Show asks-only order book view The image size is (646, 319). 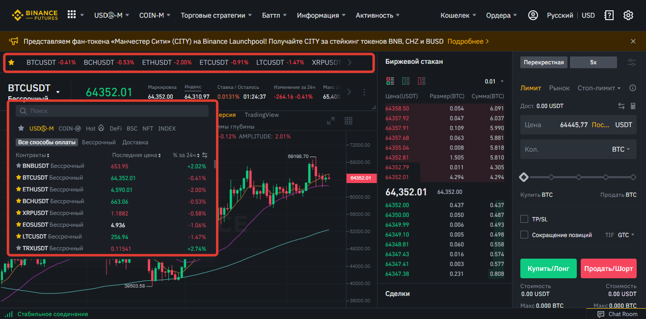tap(422, 81)
